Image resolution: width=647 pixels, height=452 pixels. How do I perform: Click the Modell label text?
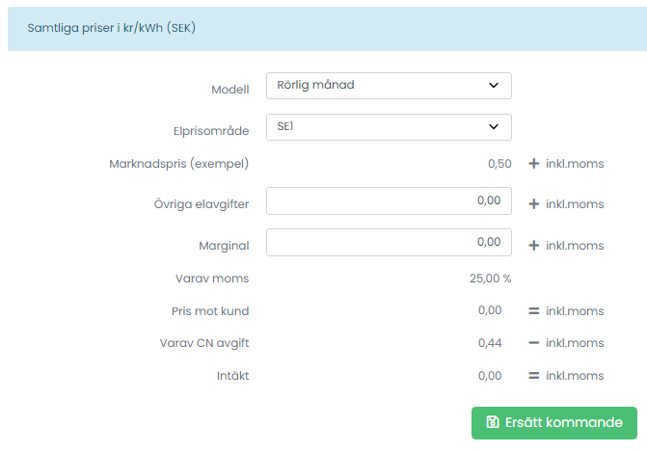tap(230, 90)
